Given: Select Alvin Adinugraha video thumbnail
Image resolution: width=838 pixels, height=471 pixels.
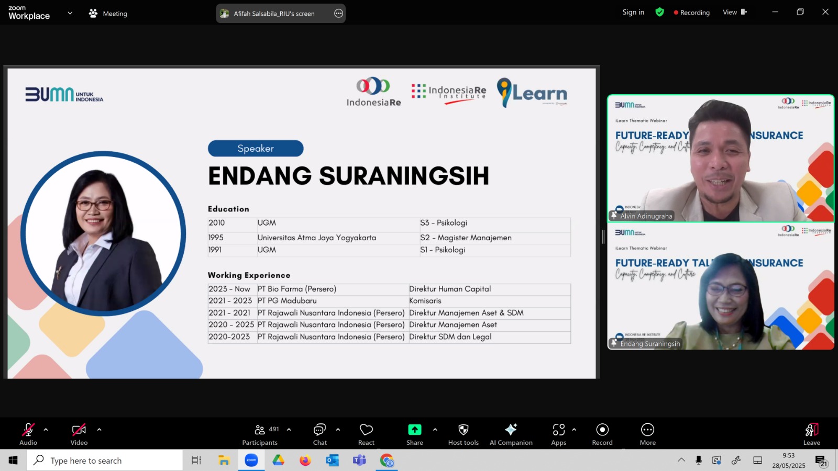Looking at the screenshot, I should pyautogui.click(x=721, y=158).
